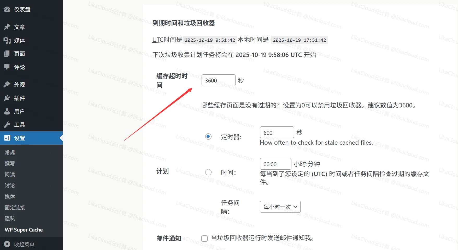The image size is (458, 250).
Task: Select the 定时器 timer radio button
Action: tap(208, 136)
